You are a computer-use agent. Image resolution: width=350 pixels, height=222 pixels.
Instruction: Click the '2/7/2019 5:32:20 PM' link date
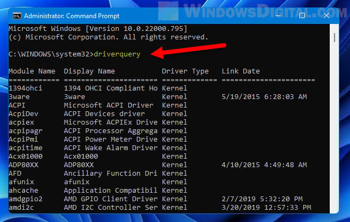[x=262, y=199]
